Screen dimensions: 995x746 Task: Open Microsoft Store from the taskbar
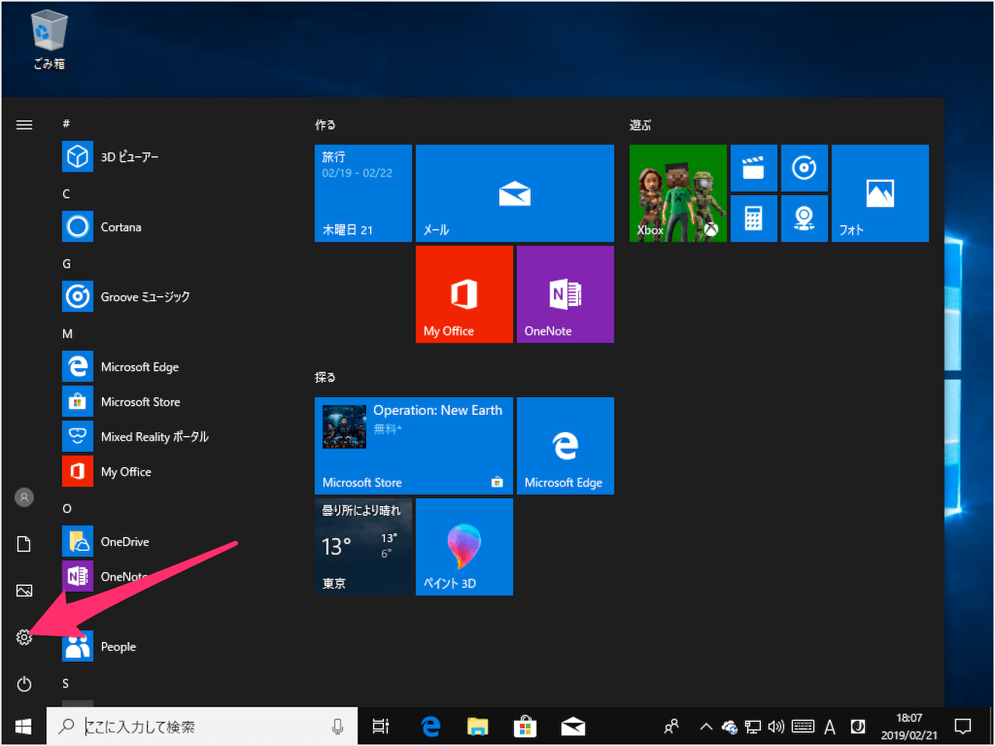(x=525, y=727)
